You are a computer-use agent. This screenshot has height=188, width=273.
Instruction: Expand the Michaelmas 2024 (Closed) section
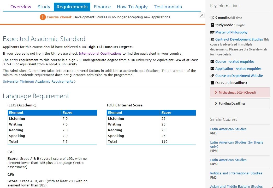(x=240, y=93)
